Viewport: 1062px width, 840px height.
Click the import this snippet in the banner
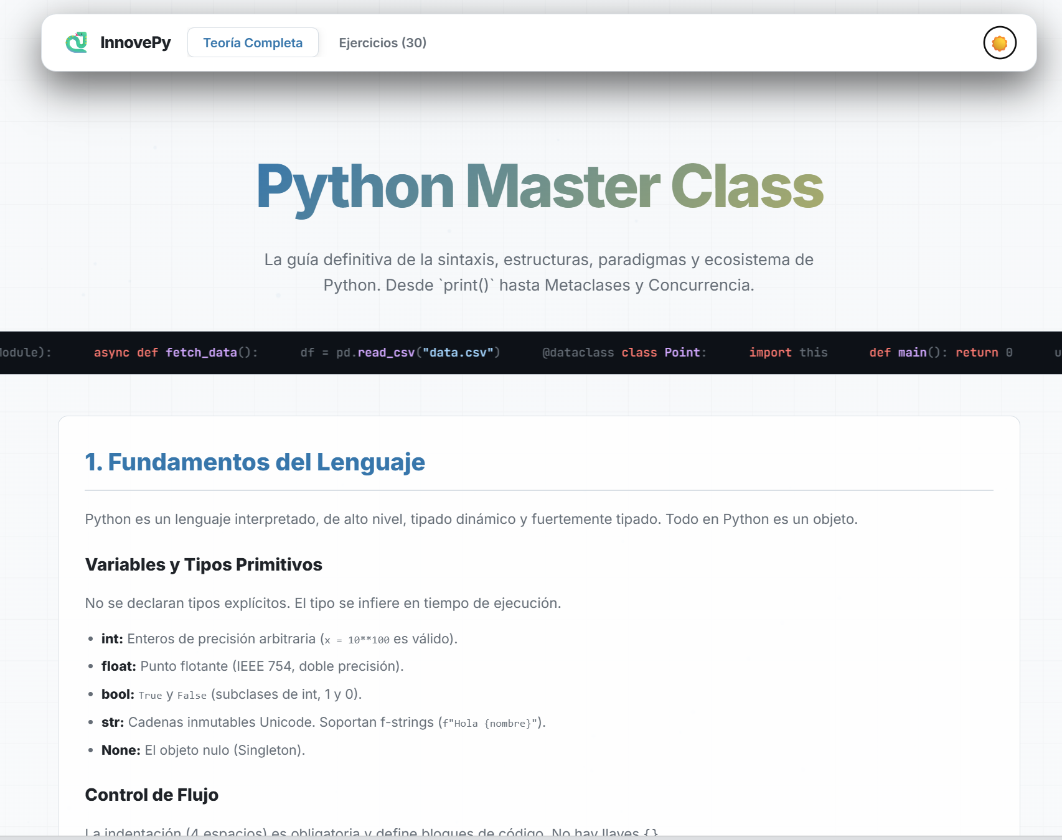(788, 352)
